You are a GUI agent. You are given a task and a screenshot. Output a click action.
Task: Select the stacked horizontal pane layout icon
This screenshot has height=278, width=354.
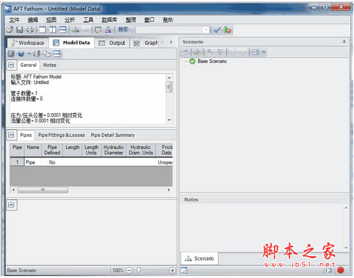63,30
